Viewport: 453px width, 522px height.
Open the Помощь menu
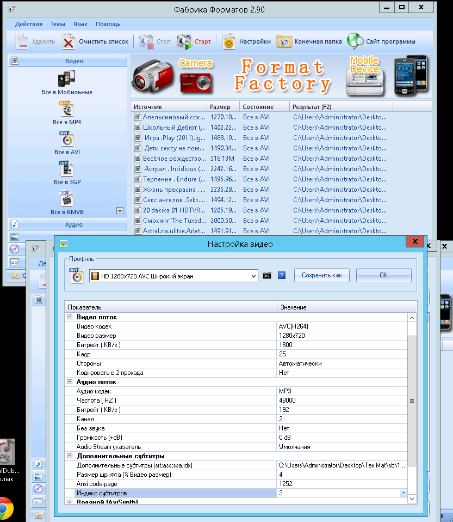tap(108, 24)
